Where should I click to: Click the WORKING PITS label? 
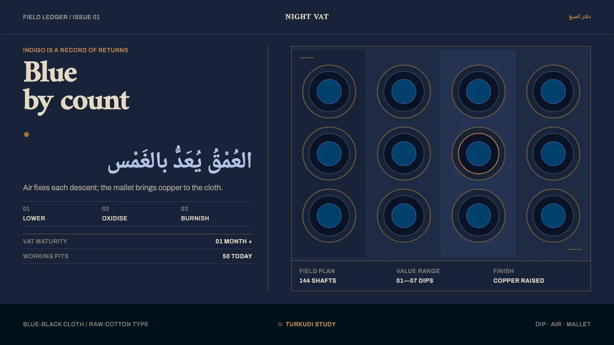coord(46,256)
